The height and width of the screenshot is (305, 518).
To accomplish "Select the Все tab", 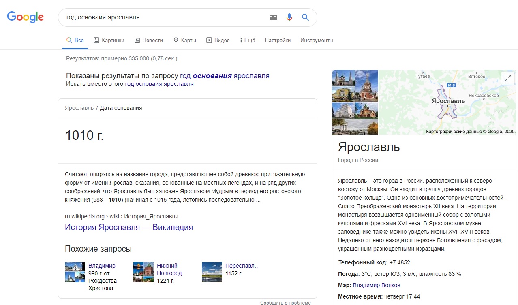I will click(75, 40).
